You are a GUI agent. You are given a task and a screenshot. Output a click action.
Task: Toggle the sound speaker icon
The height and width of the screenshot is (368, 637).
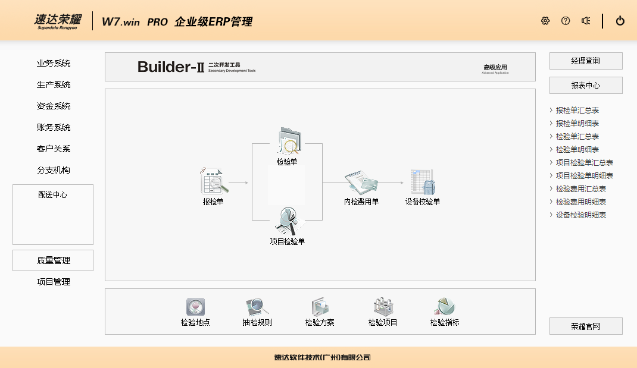(586, 21)
